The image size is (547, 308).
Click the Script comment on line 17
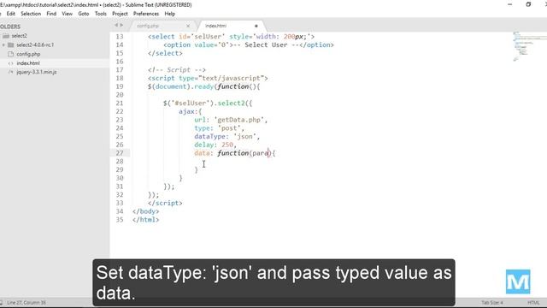point(177,70)
